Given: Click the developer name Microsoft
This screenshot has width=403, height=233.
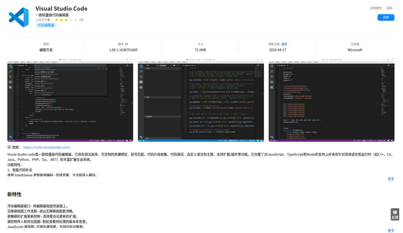Looking at the screenshot, I should click(355, 50).
